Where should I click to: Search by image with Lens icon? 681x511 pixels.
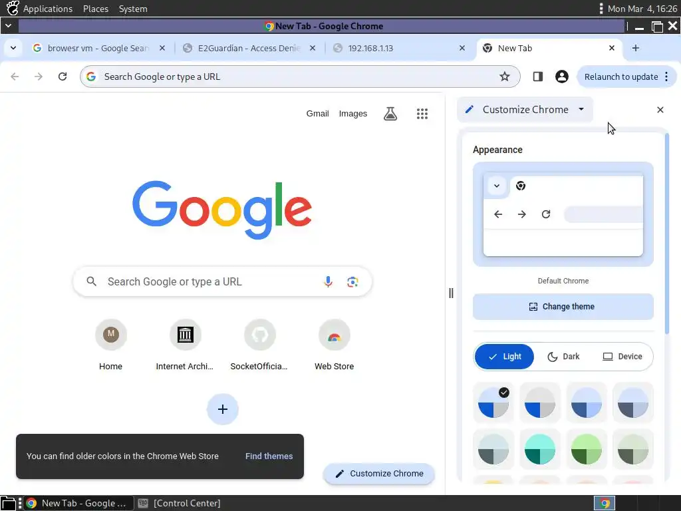pyautogui.click(x=352, y=281)
